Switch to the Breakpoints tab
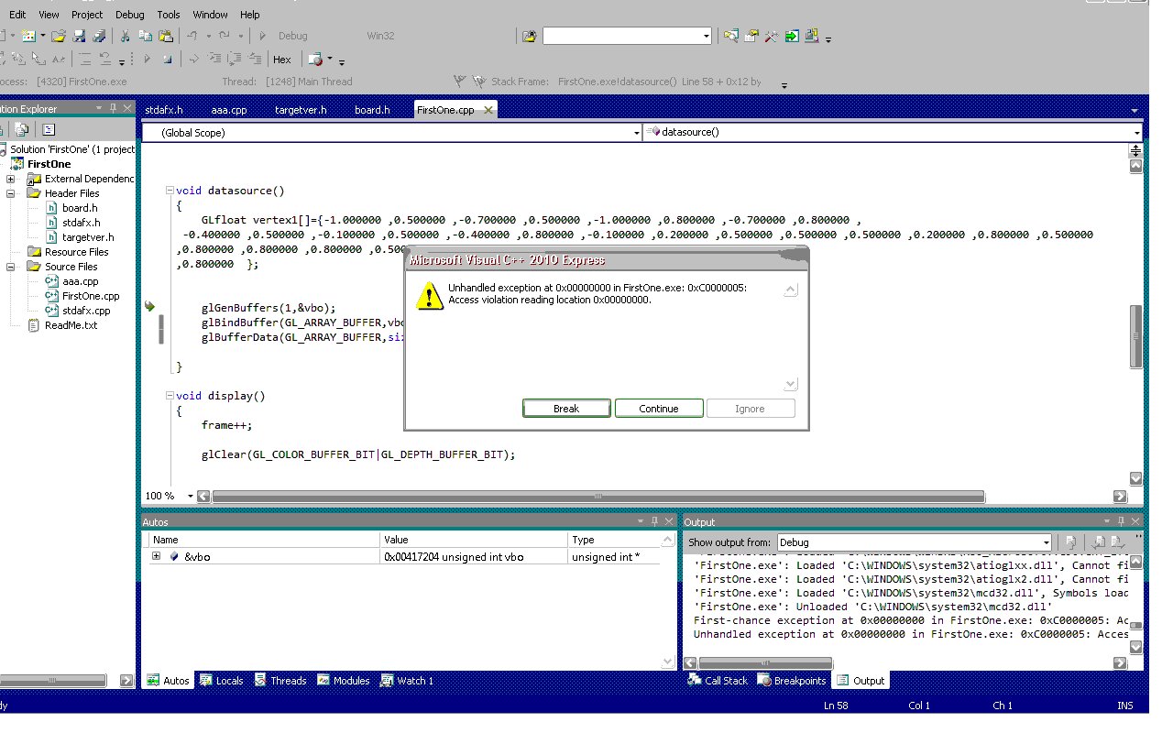 793,681
